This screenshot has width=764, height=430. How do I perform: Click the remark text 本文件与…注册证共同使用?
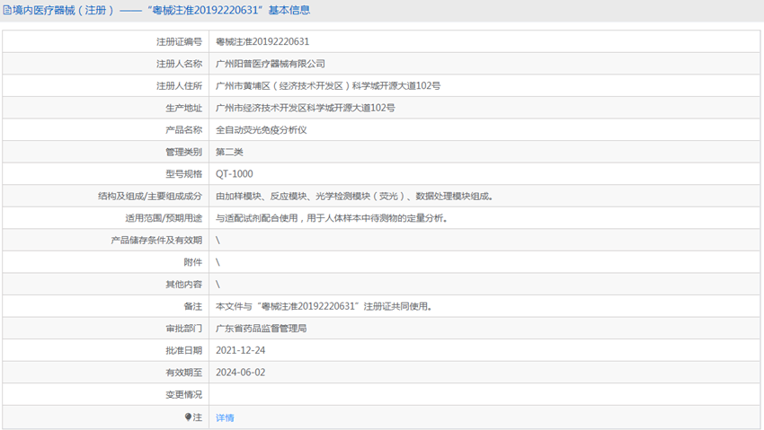[324, 306]
